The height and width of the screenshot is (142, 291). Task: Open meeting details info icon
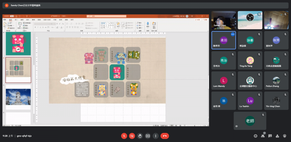tap(255, 136)
